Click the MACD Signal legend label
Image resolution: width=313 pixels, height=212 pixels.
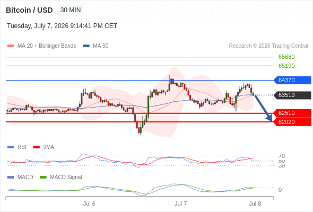coord(66,178)
